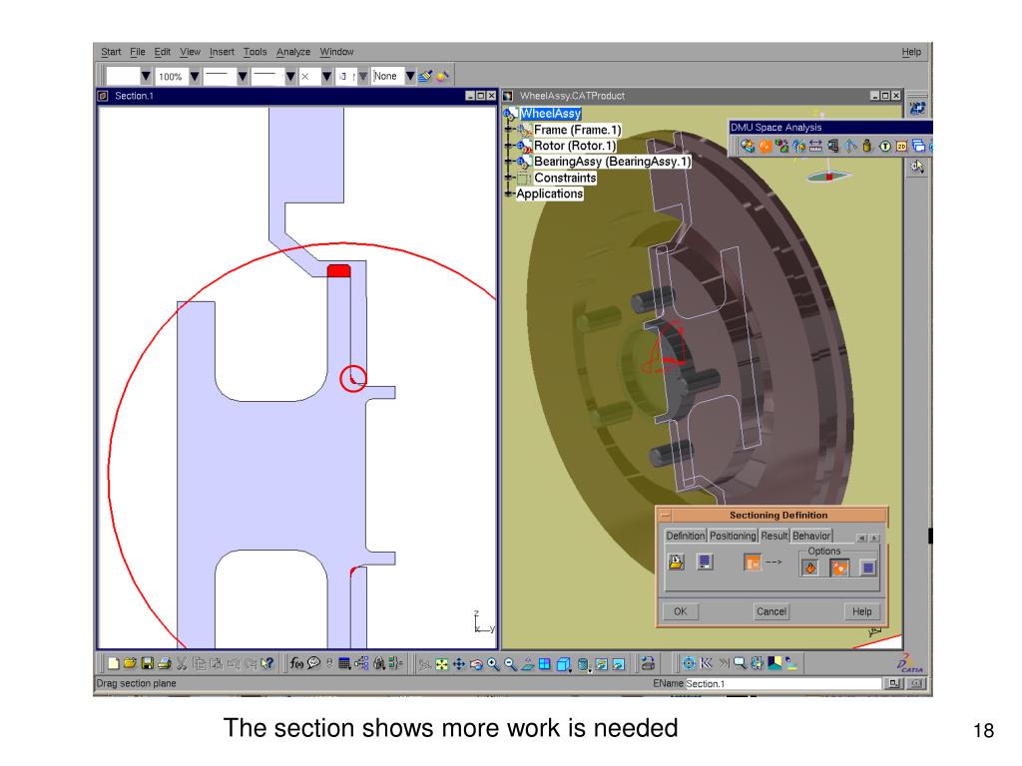This screenshot has height=766, width=1022.
Task: Click the What's This help cursor icon
Action: 267,663
